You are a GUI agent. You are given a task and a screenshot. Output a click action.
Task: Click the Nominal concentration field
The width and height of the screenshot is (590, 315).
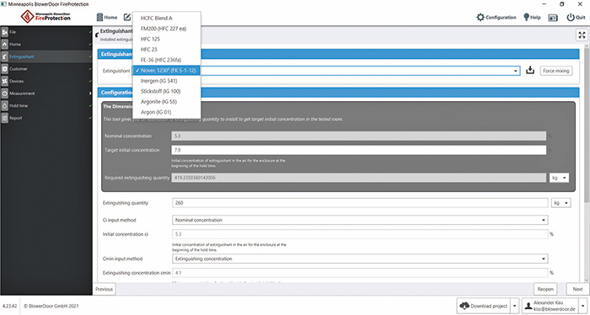pos(358,136)
